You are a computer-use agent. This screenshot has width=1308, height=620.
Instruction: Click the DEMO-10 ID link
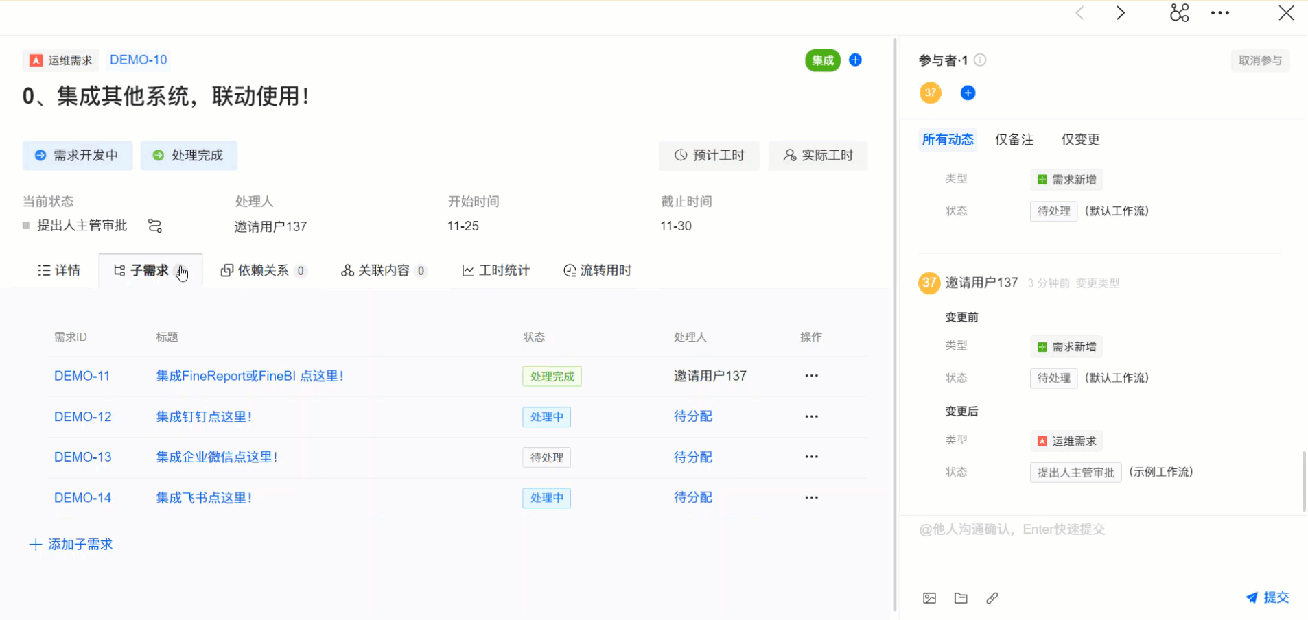pyautogui.click(x=139, y=60)
